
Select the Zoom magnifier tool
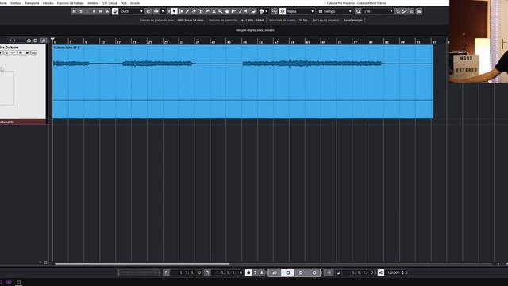pyautogui.click(x=221, y=11)
